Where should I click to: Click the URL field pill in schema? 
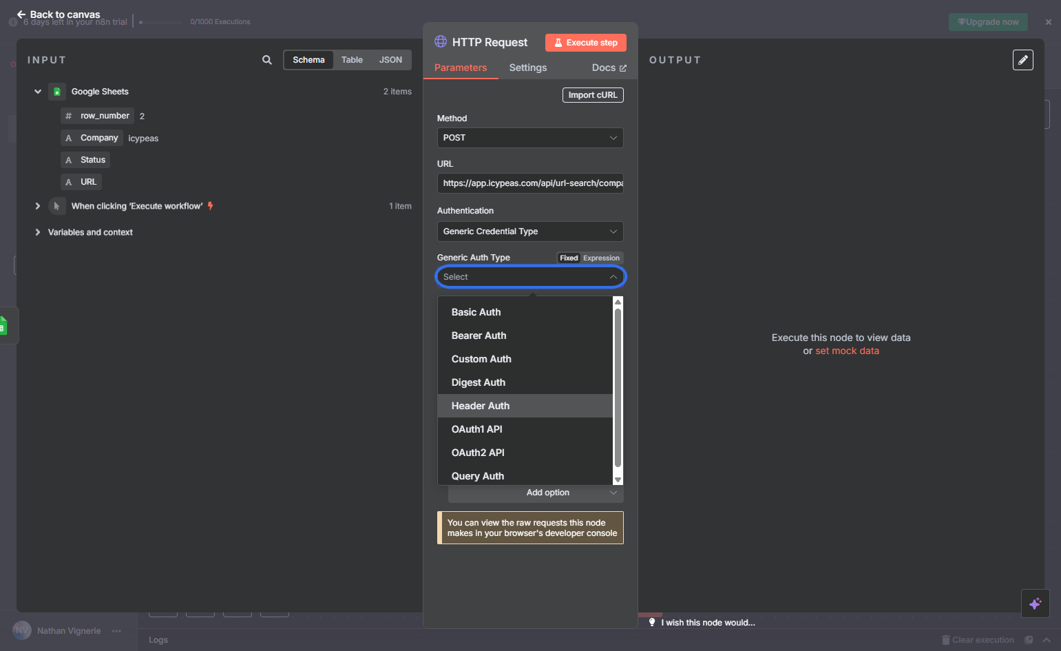click(81, 182)
